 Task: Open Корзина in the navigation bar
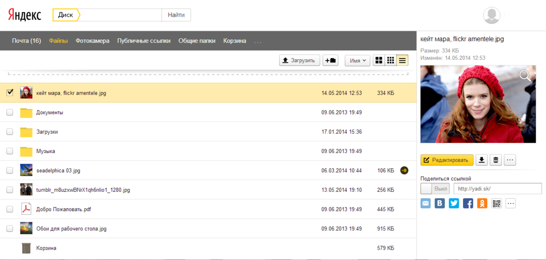[x=235, y=41]
